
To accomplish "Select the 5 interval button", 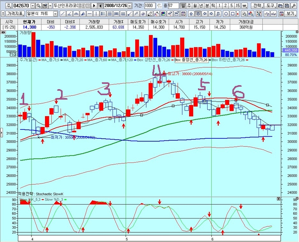I will [x=231, y=6].
